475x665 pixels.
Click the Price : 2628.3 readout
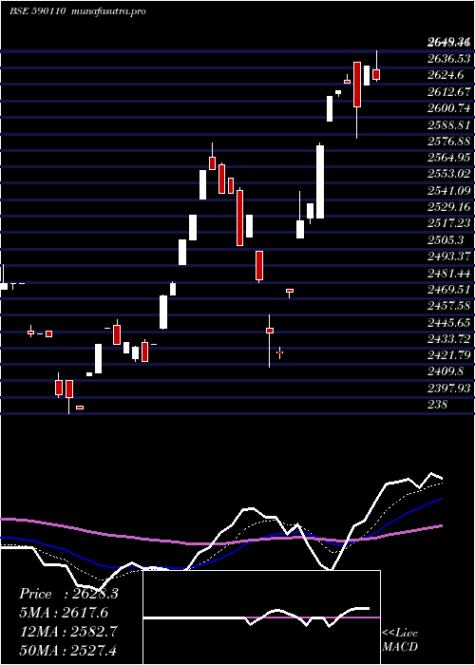[x=69, y=594]
